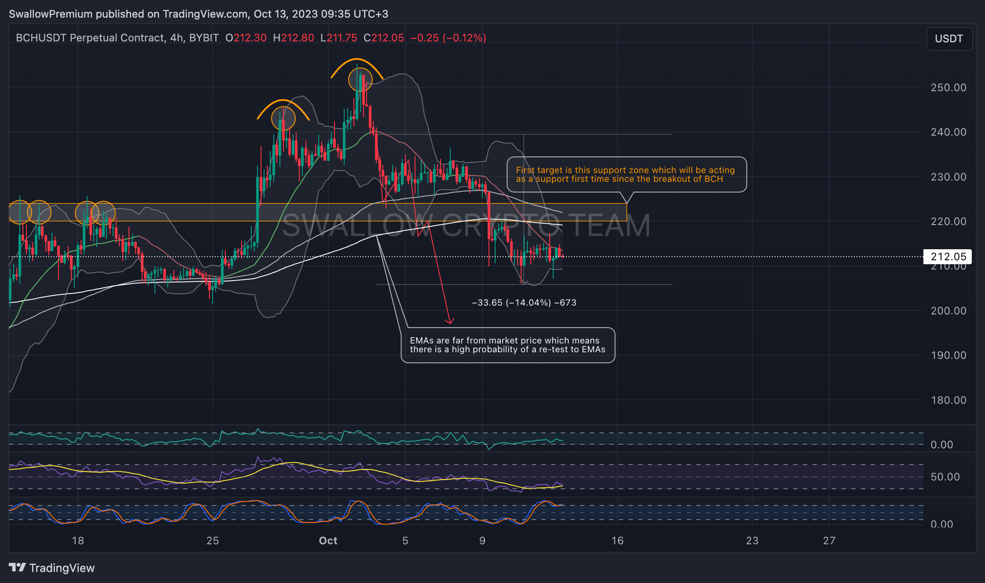The image size is (985, 583).
Task: Click the SwallowPremium published header text
Action: (x=198, y=14)
